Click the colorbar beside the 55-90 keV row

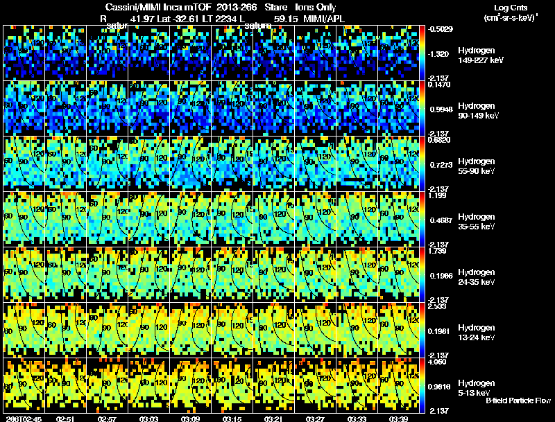pyautogui.click(x=422, y=164)
